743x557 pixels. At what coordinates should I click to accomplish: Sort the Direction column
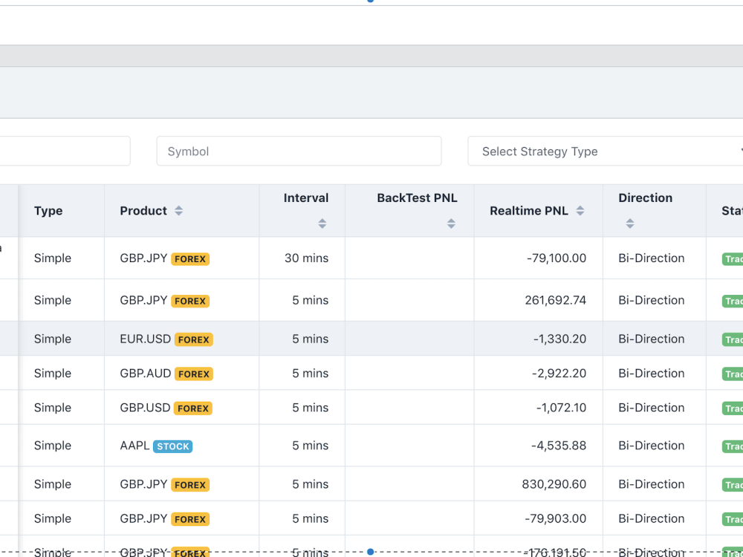pos(629,222)
